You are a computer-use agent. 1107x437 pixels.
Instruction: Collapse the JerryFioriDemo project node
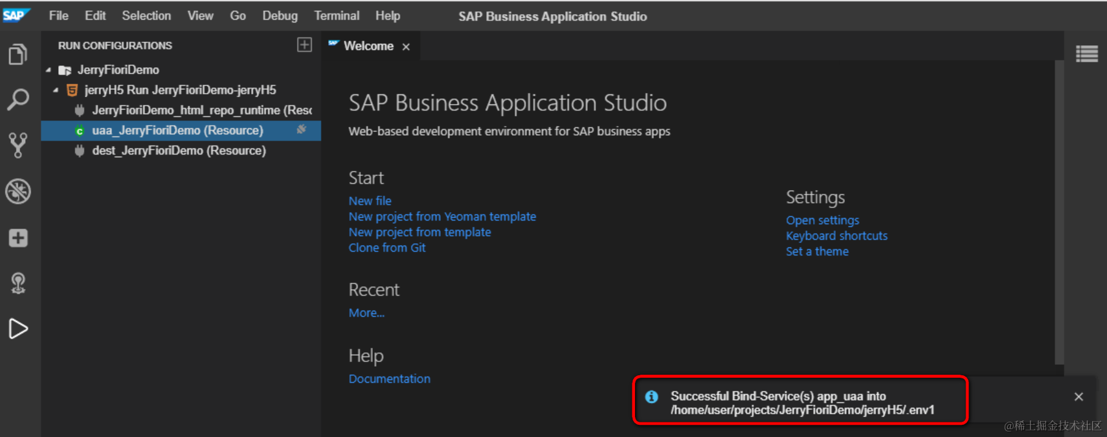[48, 70]
